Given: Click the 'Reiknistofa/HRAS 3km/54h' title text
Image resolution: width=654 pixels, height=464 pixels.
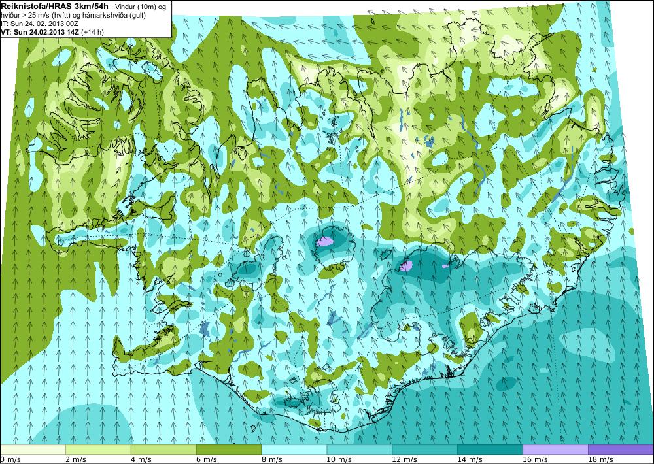Looking at the screenshot, I should click(55, 7).
